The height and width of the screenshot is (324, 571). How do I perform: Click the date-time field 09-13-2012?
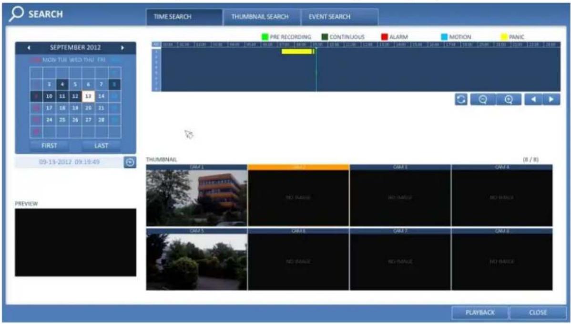point(69,162)
